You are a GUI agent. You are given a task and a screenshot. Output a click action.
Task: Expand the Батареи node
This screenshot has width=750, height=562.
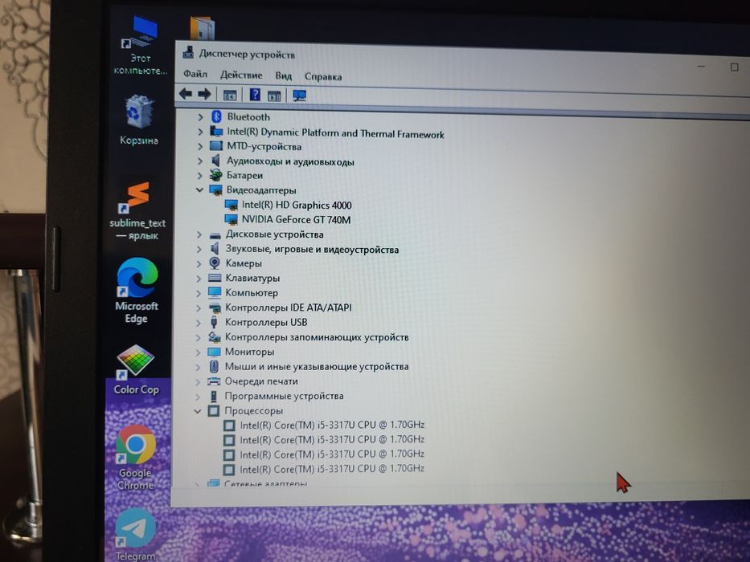coord(200,175)
